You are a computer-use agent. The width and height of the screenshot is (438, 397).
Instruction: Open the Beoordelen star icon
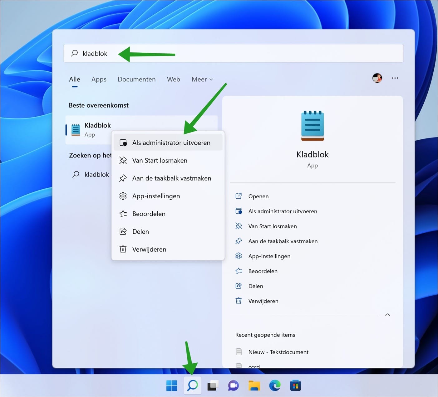(x=123, y=214)
